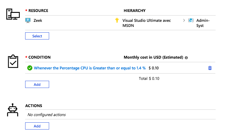Image resolution: width=236 pixels, height=137 pixels.
Task: Click the Admin-Syst resource group cube icon
Action: [191, 21]
